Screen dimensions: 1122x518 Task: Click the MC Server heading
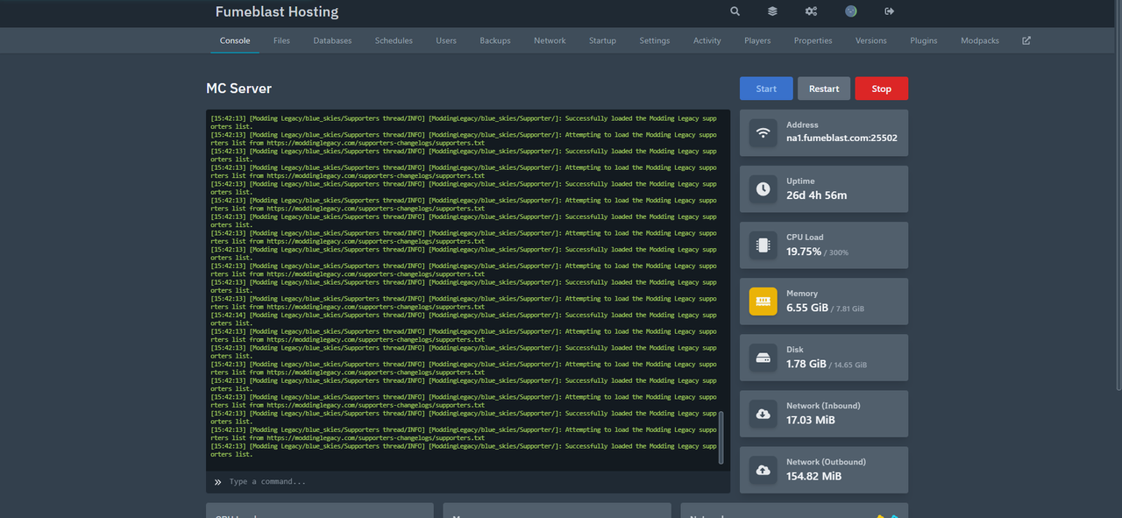(x=238, y=89)
